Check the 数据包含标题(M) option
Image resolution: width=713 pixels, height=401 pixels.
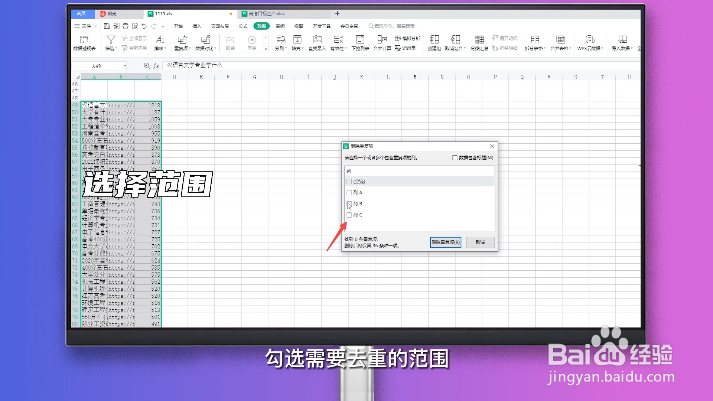455,157
